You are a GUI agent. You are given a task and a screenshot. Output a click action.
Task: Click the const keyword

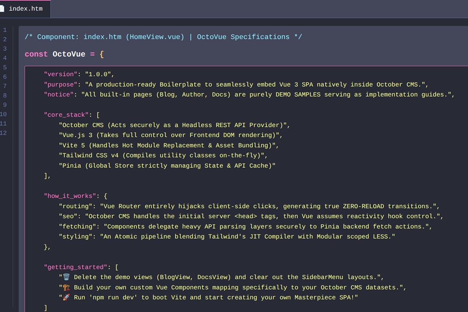pos(36,54)
